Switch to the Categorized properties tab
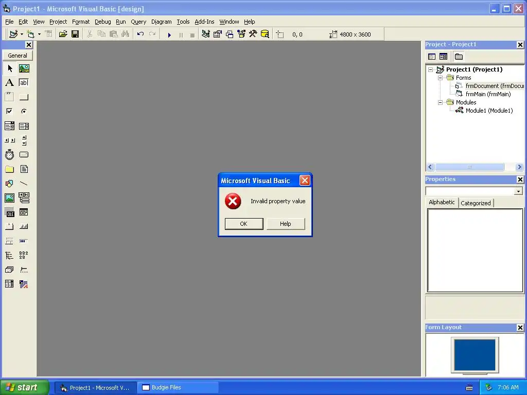Image resolution: width=527 pixels, height=395 pixels. 476,203
